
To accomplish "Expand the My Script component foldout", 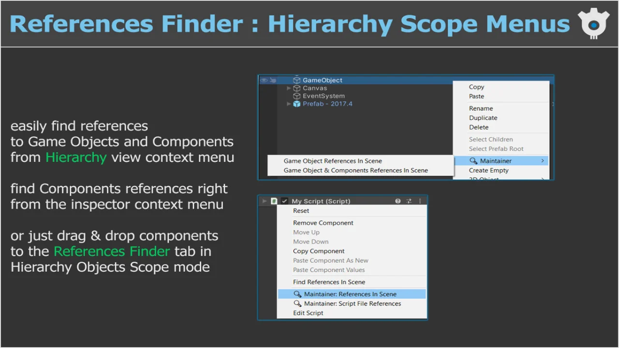I will [264, 201].
